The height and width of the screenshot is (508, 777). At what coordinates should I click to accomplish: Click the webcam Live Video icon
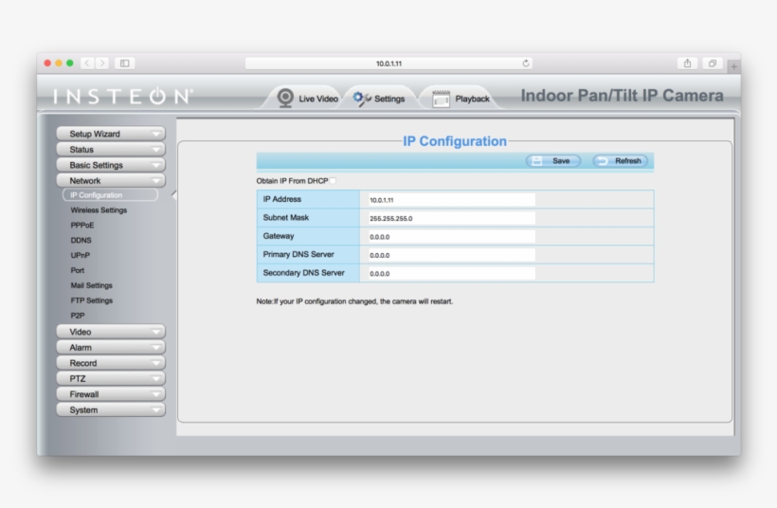[x=285, y=98]
